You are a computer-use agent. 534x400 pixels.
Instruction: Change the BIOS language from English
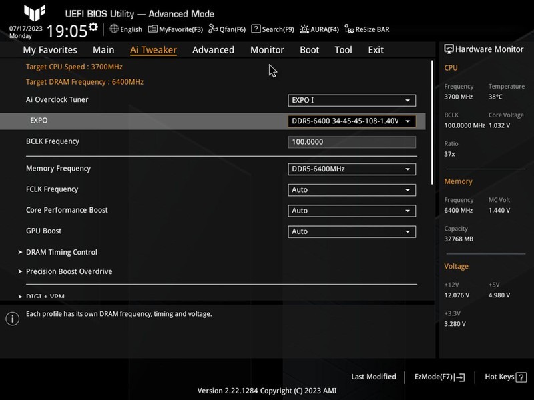tap(124, 29)
